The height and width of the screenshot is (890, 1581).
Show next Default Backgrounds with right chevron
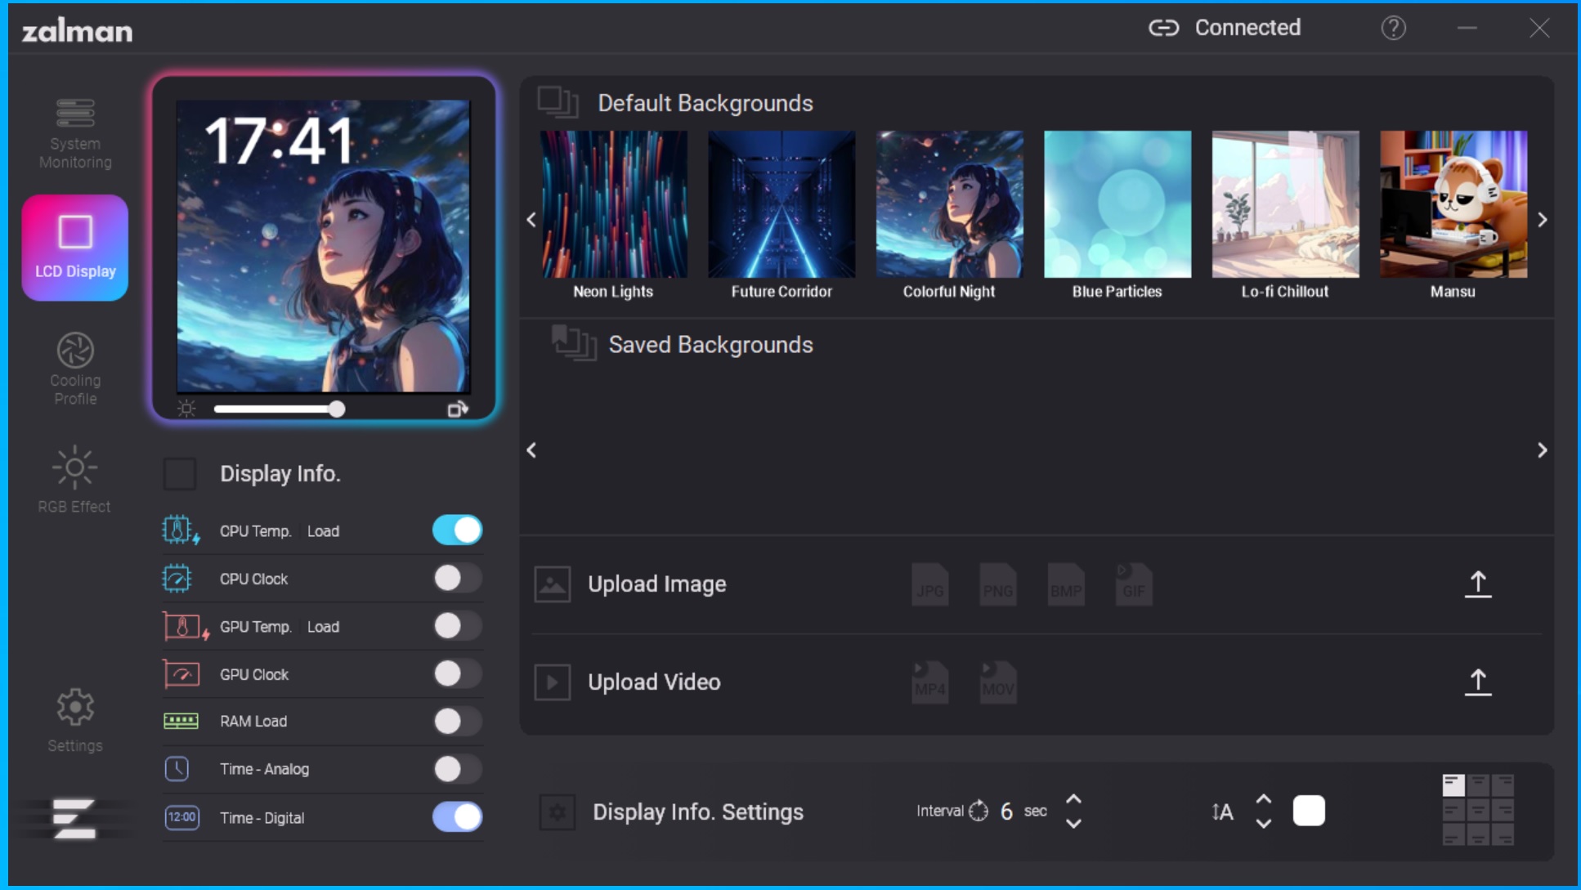tap(1542, 220)
